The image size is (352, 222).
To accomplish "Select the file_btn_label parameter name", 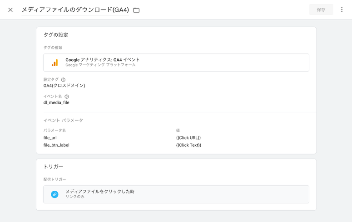I will [56, 145].
